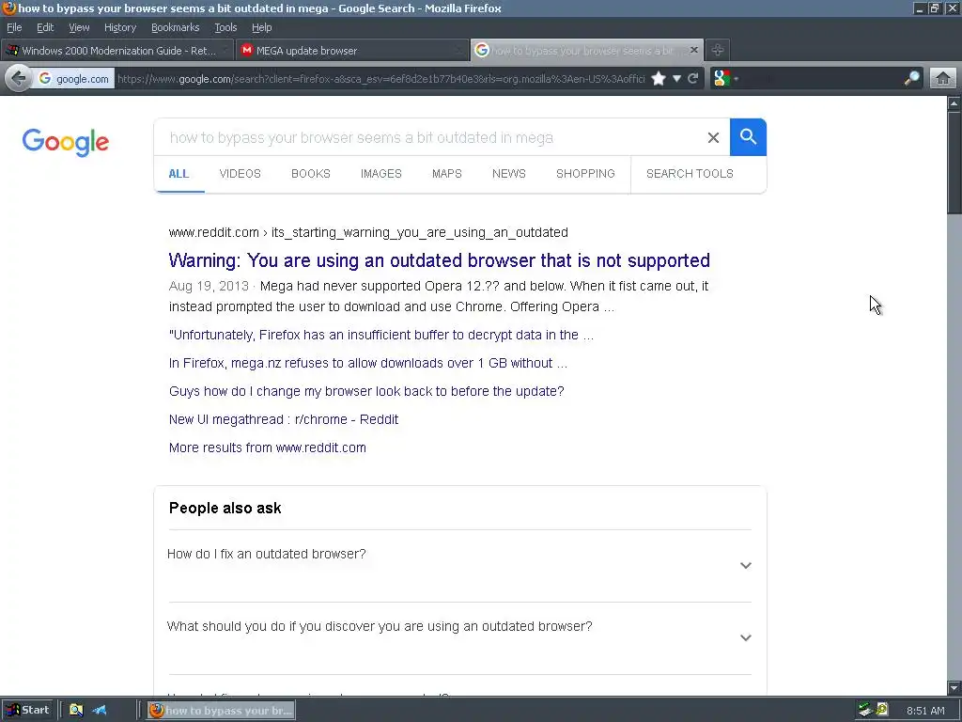This screenshot has height=722, width=962.
Task: Click the scrollbar down arrow
Action: click(x=954, y=687)
